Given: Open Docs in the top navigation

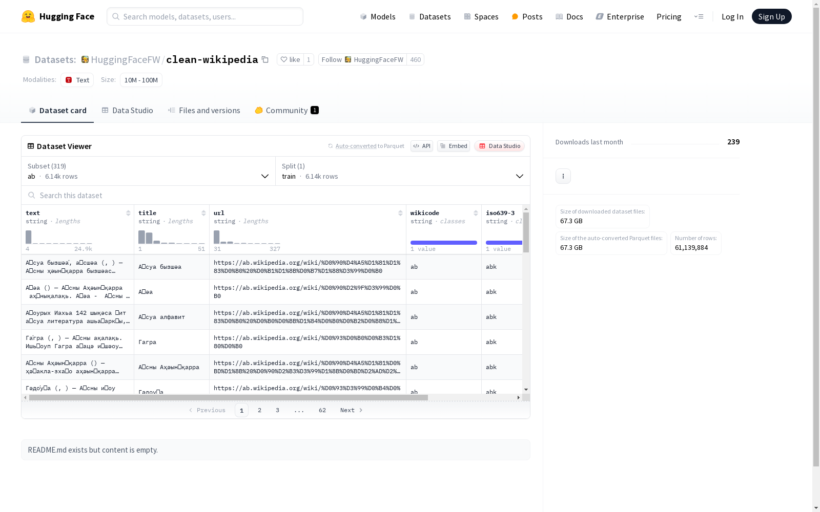Looking at the screenshot, I should click(569, 16).
